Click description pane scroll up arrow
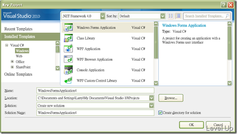The image size is (237, 134). click(229, 24)
